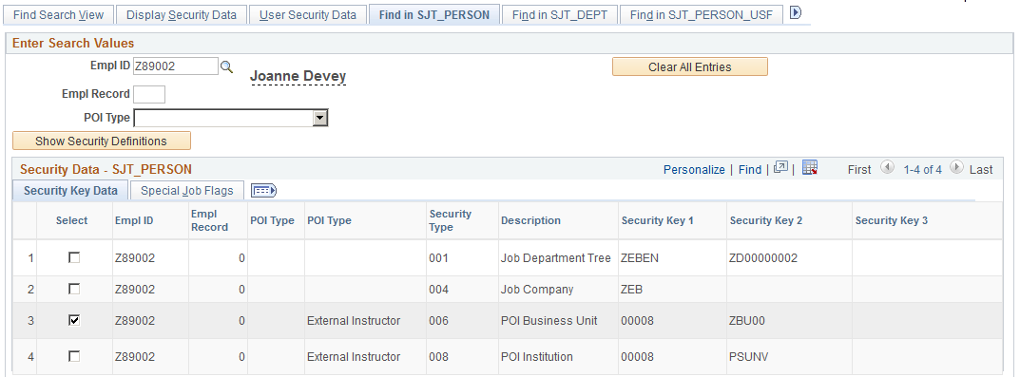The image size is (1020, 377).
Task: Click the Personalize link
Action: 693,169
